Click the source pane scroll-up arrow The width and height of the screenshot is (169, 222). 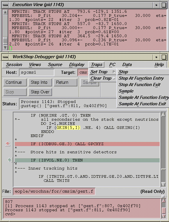click(163, 114)
